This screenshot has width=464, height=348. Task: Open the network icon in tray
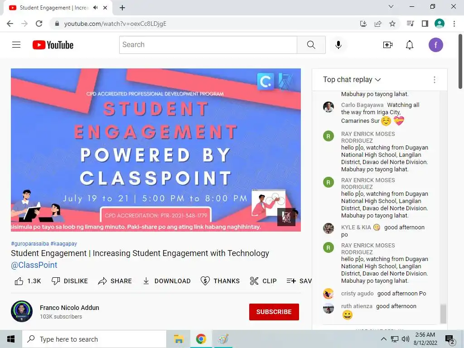[395, 339]
